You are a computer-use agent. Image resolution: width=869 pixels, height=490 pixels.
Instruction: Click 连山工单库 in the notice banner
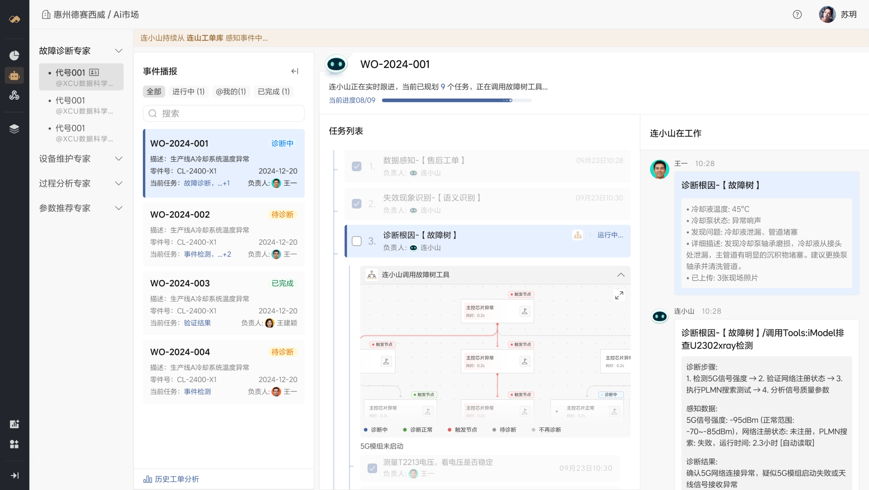coord(205,38)
